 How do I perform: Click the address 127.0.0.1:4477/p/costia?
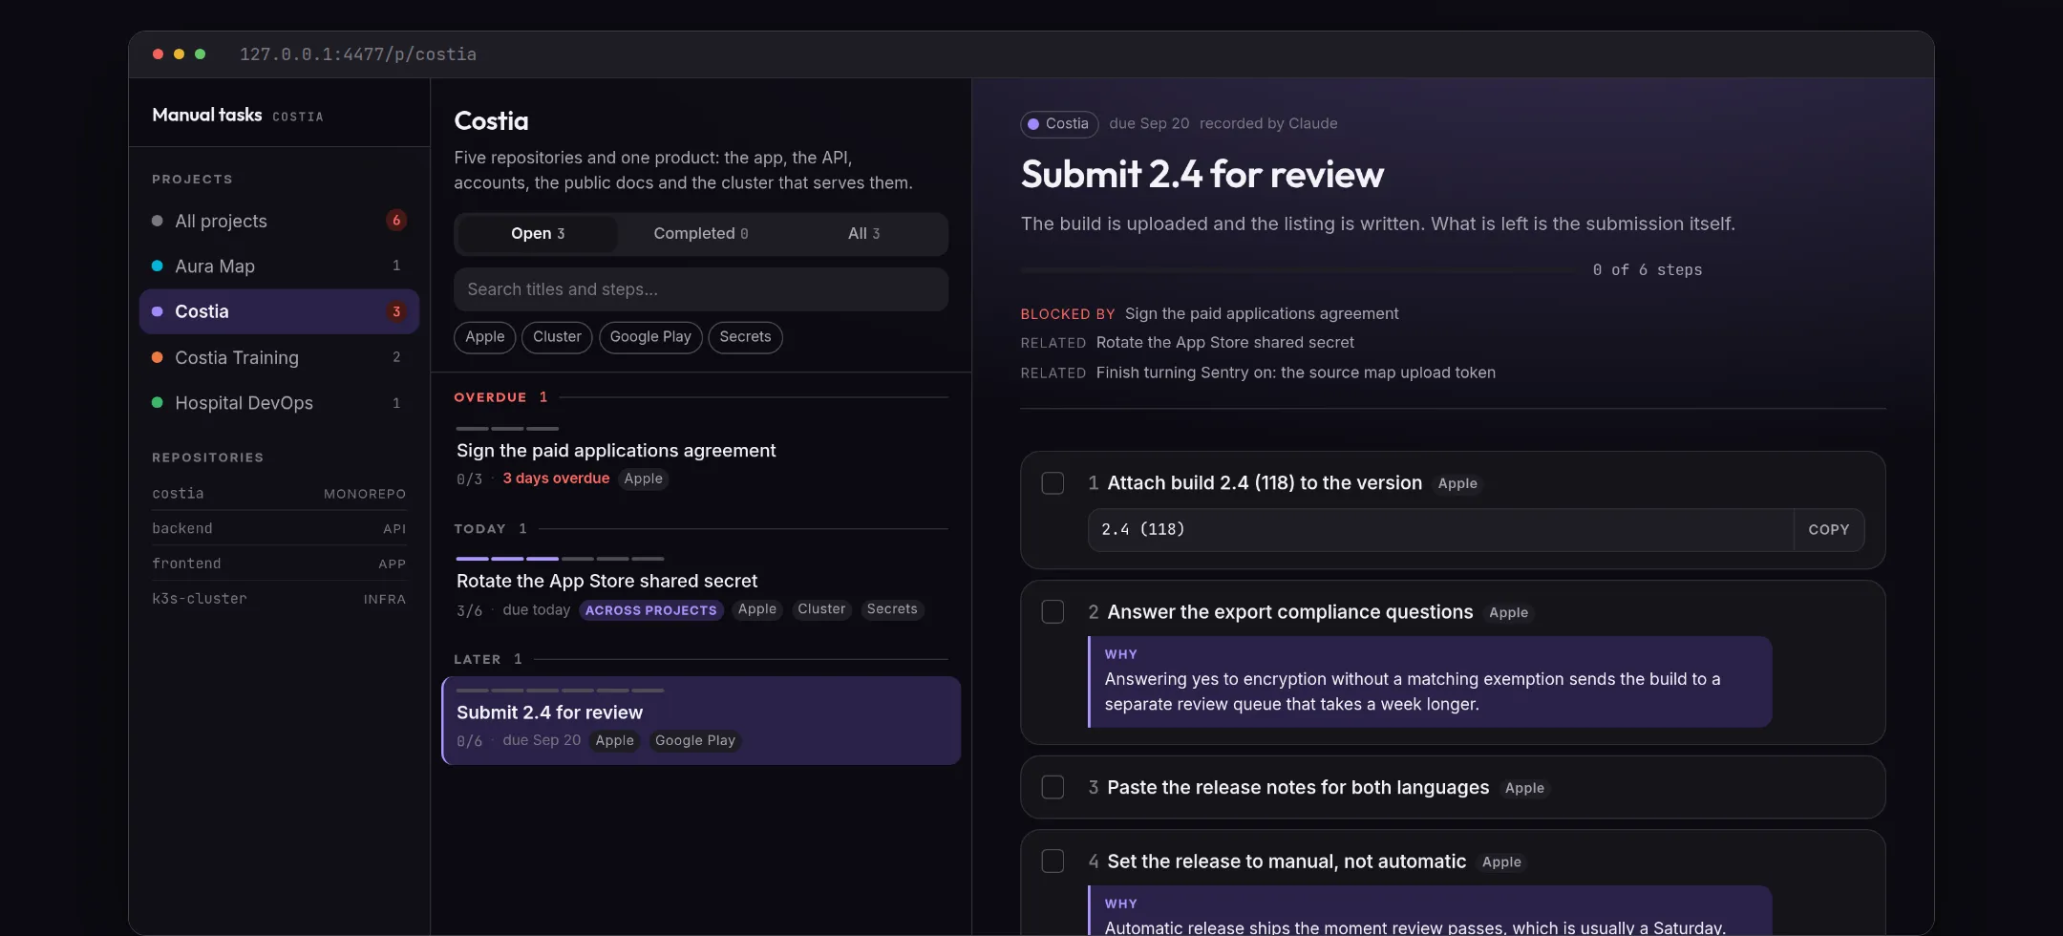tap(358, 54)
